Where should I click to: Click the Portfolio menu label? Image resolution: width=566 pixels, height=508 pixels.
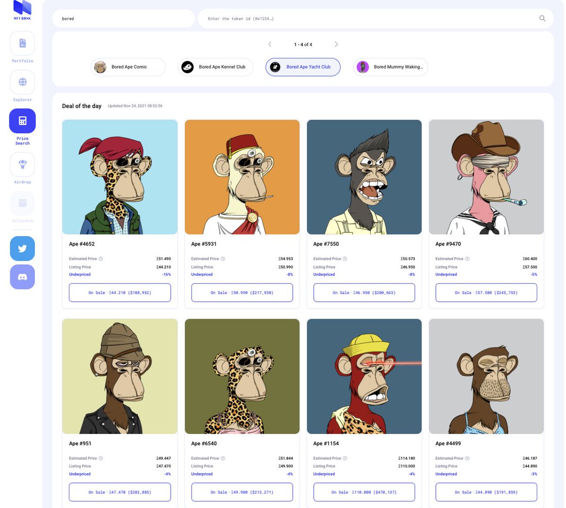pos(22,61)
